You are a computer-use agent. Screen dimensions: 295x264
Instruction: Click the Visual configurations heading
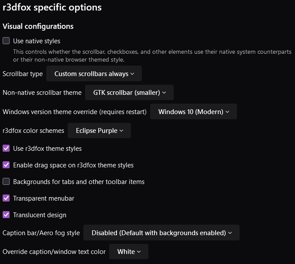(x=38, y=26)
